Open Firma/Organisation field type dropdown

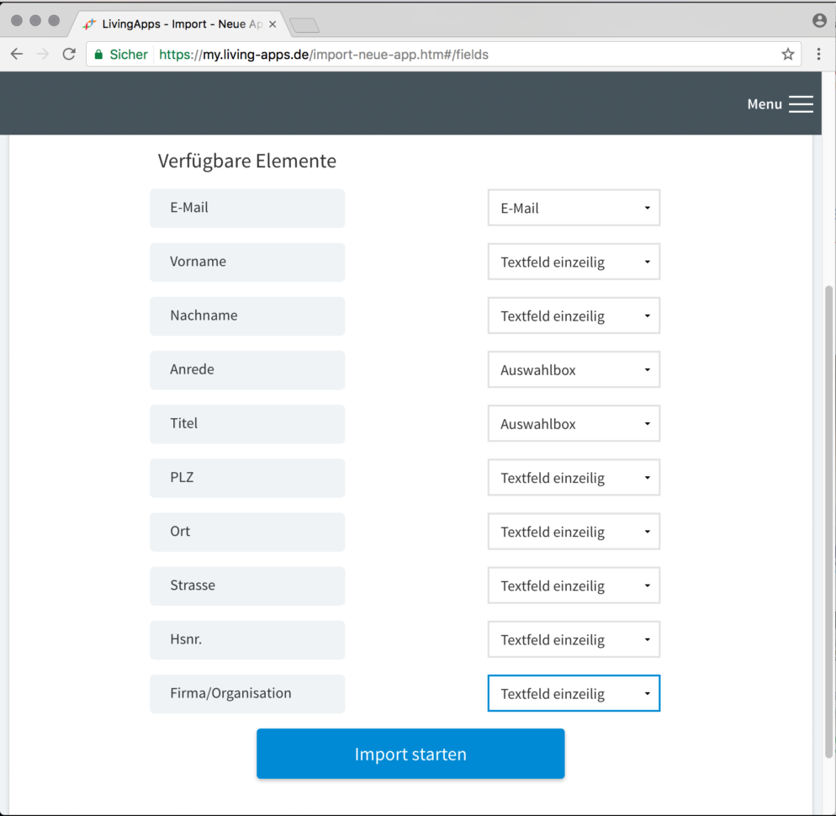[x=574, y=694]
